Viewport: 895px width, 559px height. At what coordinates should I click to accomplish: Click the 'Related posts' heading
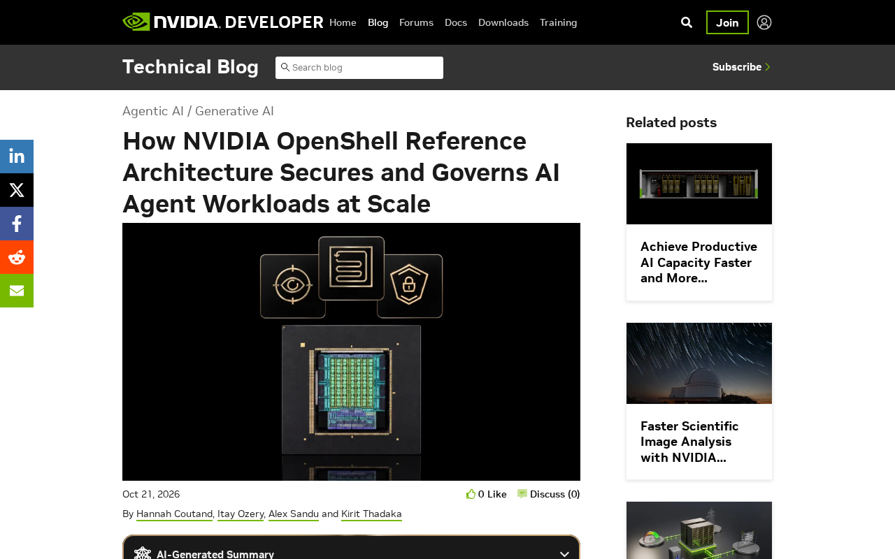coord(671,122)
